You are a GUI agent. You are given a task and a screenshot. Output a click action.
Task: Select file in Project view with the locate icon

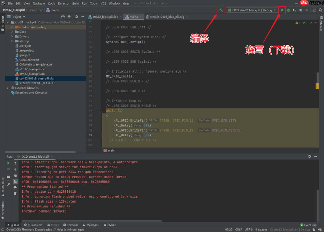[63, 16]
